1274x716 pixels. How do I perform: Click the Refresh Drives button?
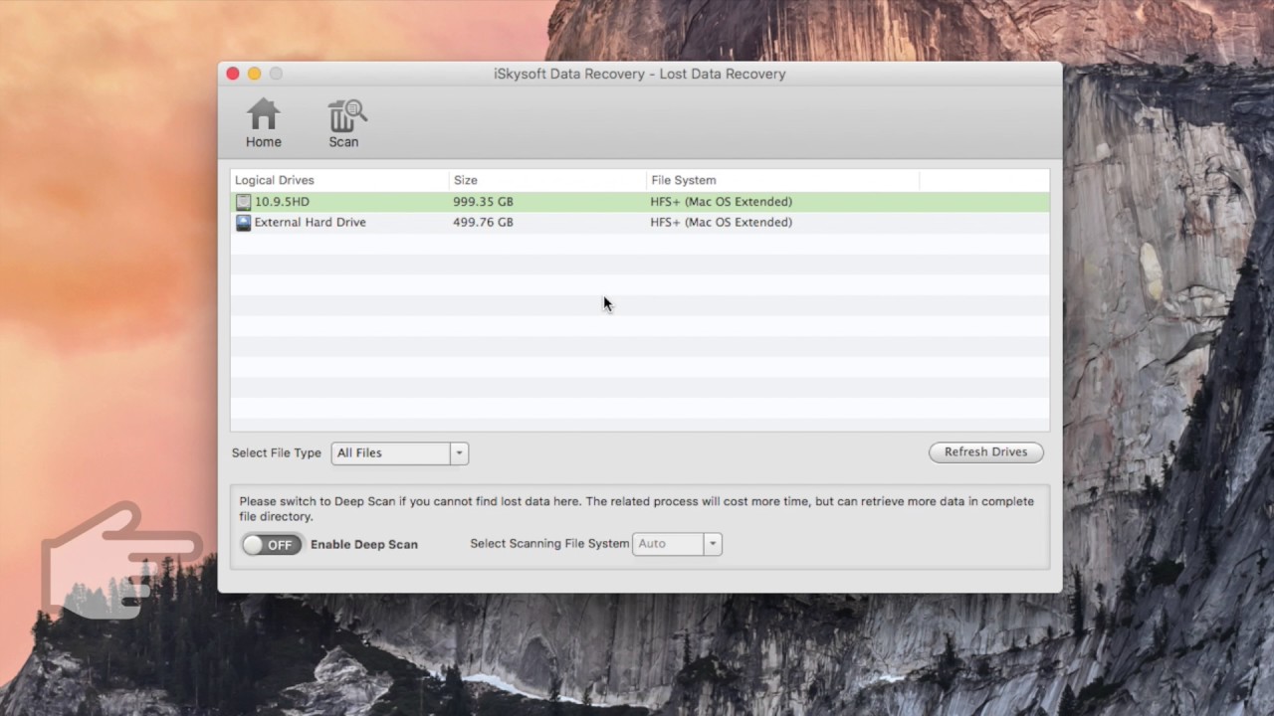tap(985, 452)
